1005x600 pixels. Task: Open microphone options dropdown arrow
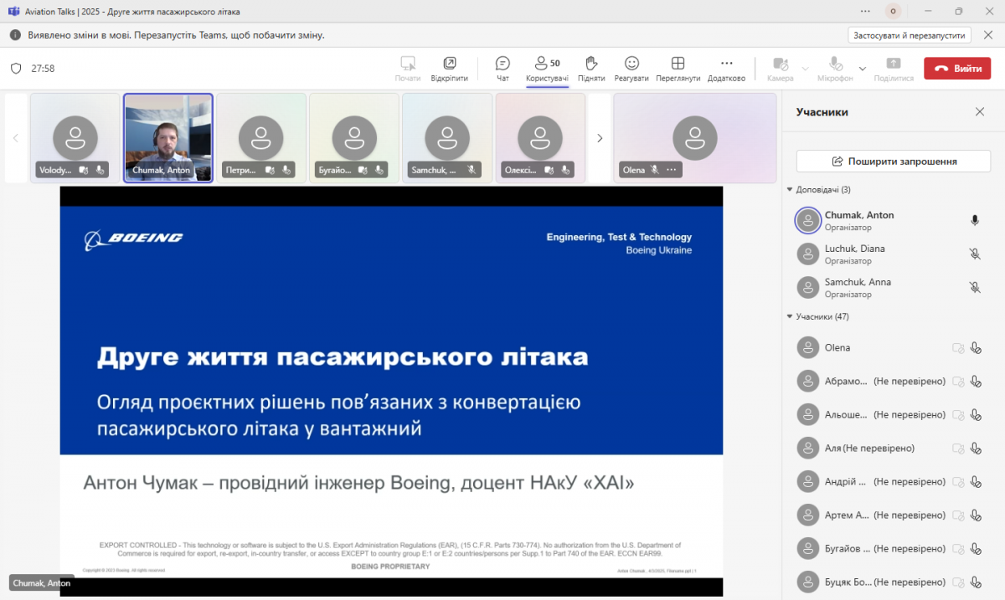tap(863, 69)
